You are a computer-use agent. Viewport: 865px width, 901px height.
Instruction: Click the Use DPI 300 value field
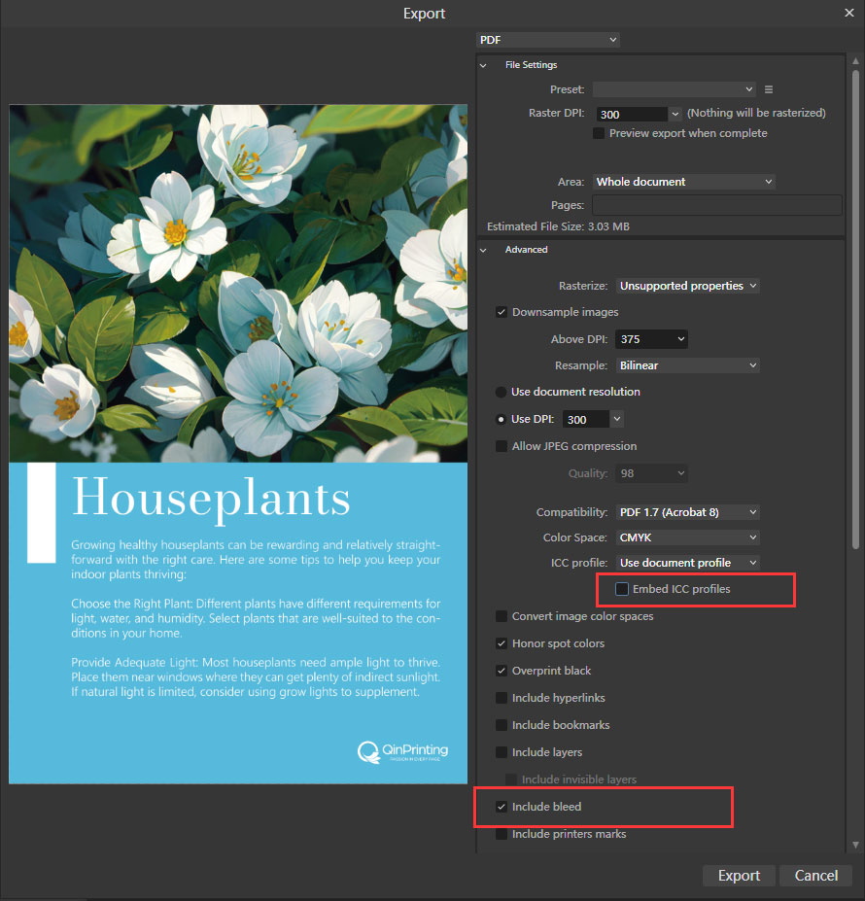[586, 419]
